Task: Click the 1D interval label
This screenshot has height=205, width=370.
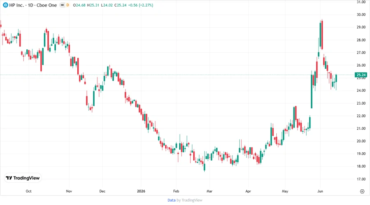Action: (x=31, y=5)
